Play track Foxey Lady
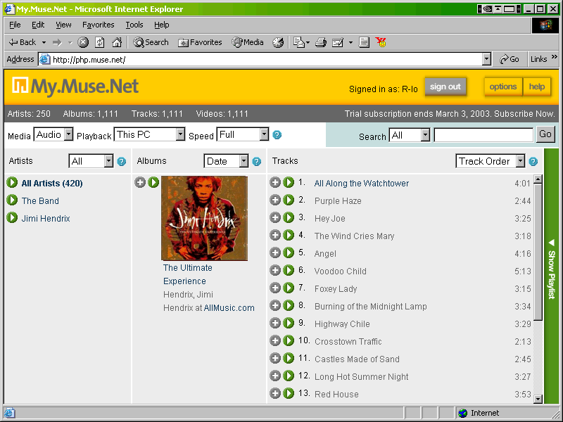This screenshot has width=563, height=422. [x=289, y=288]
